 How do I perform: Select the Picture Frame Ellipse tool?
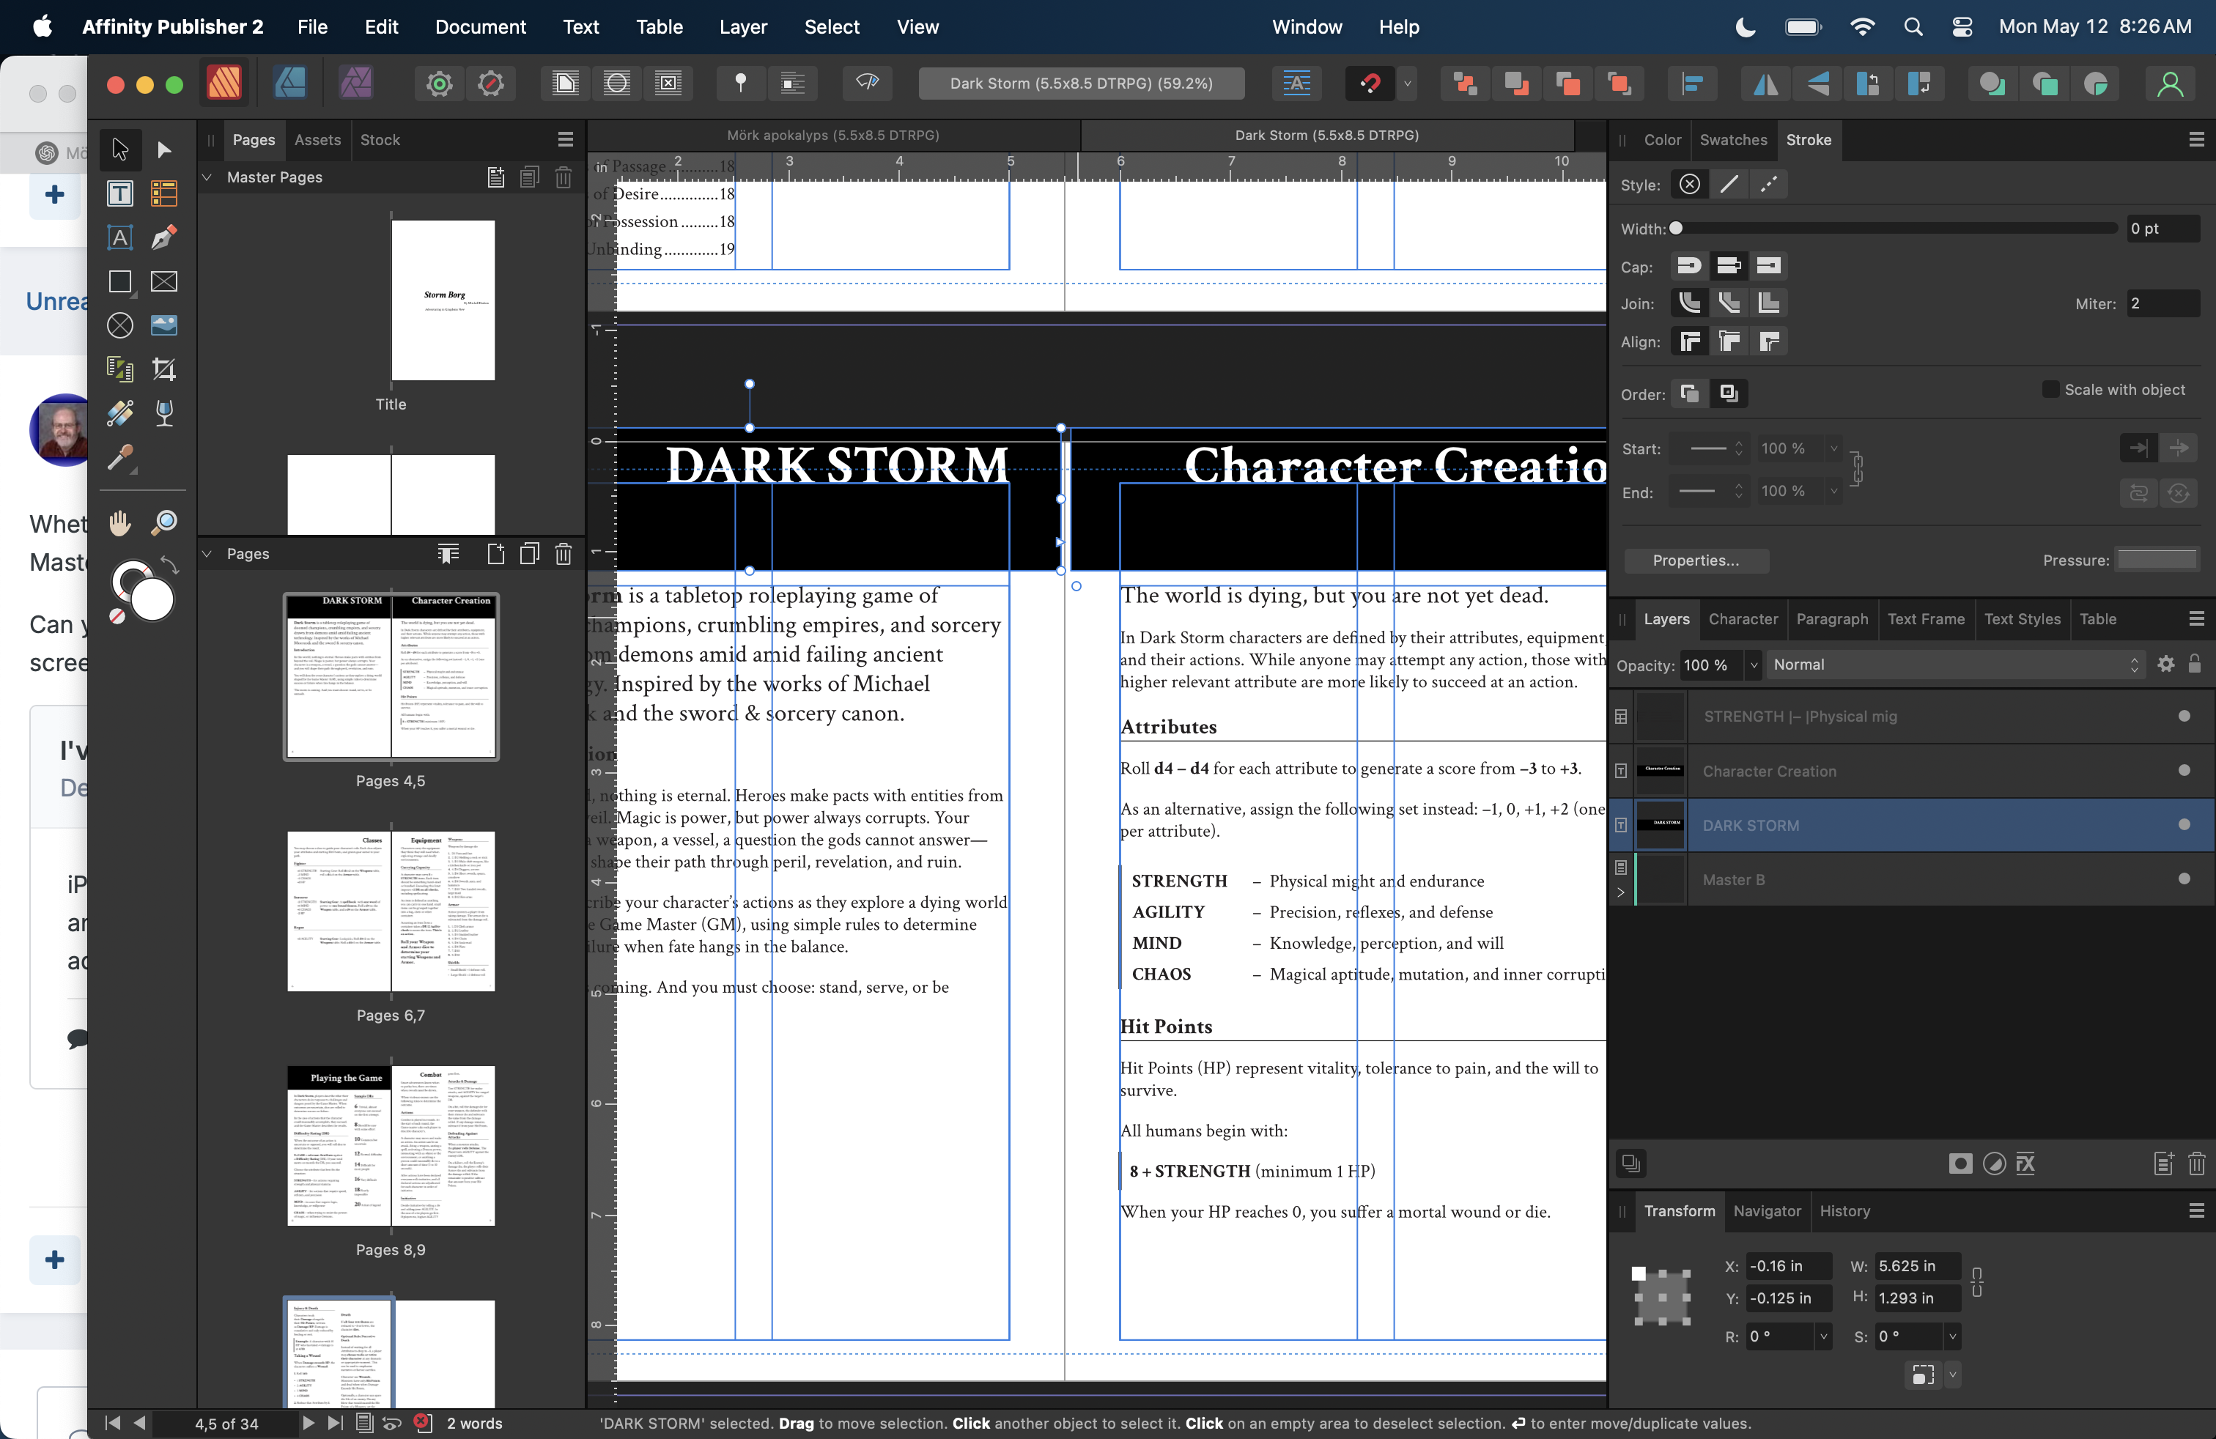pyautogui.click(x=119, y=325)
